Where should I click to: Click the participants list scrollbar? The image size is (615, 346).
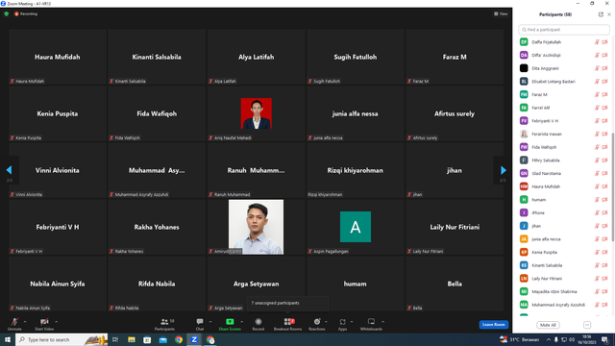pos(613,186)
